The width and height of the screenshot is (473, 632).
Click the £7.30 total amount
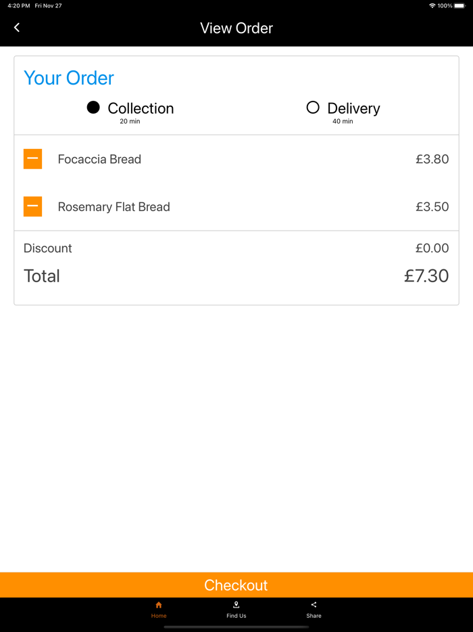coord(426,276)
